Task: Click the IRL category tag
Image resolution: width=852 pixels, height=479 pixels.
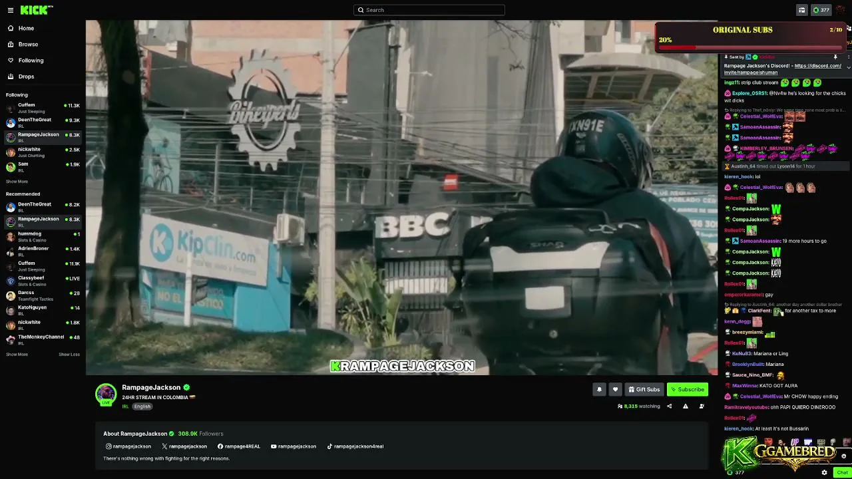Action: [125, 406]
